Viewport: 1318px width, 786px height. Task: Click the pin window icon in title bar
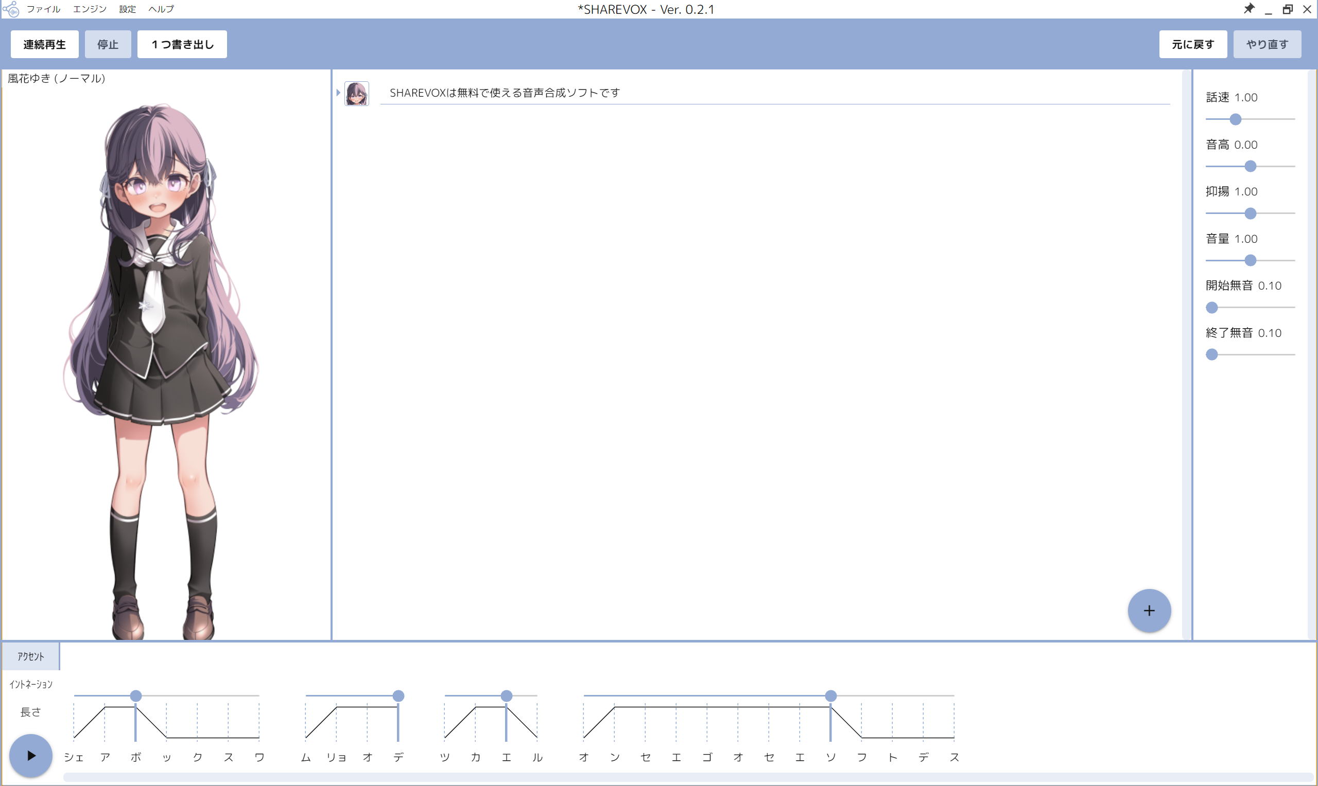pyautogui.click(x=1249, y=8)
